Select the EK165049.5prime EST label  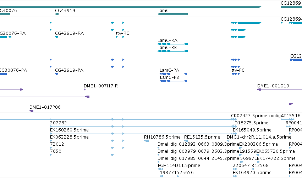point(252,130)
